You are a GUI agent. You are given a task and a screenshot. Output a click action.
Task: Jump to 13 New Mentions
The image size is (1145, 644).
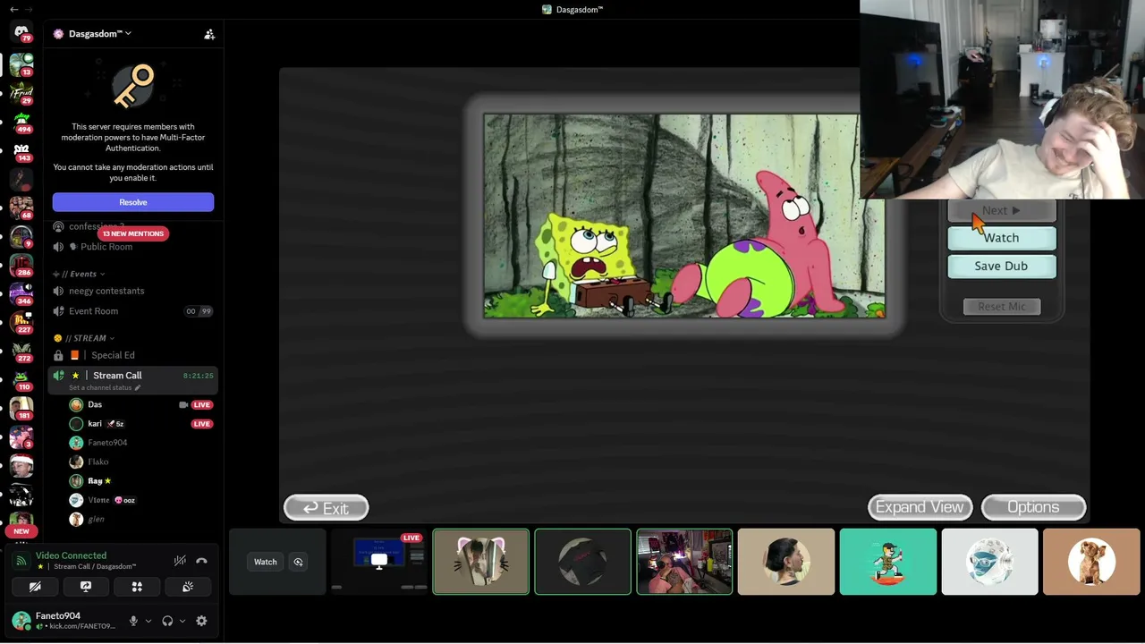(x=133, y=233)
